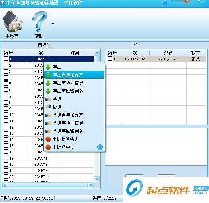The width and height of the screenshot is (209, 203).
Task: Tick the checkbox for 小号 row 848074632
Action: 110,59
